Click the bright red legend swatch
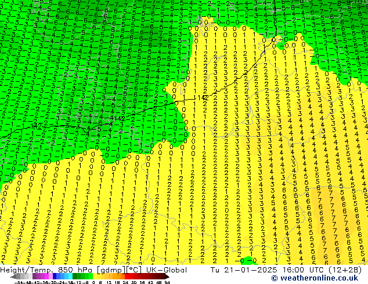Viewport: 368px width, 284px height. [x=127, y=276]
